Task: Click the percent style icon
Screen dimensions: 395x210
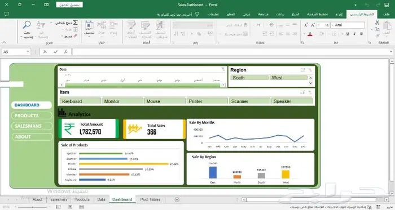Action: point(199,34)
